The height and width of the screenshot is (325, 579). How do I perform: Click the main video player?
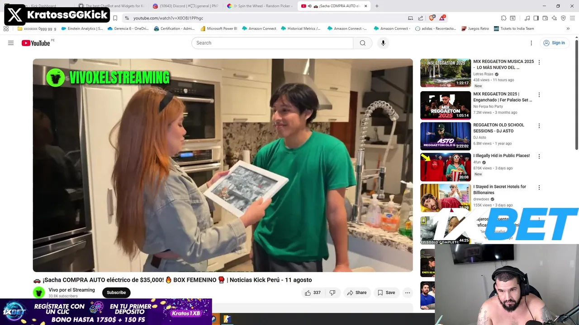223,165
